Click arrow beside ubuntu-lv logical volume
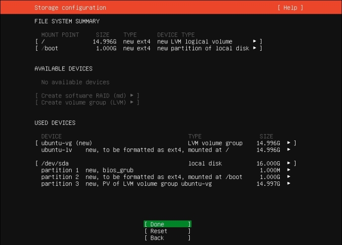The image size is (342, 245). point(289,150)
